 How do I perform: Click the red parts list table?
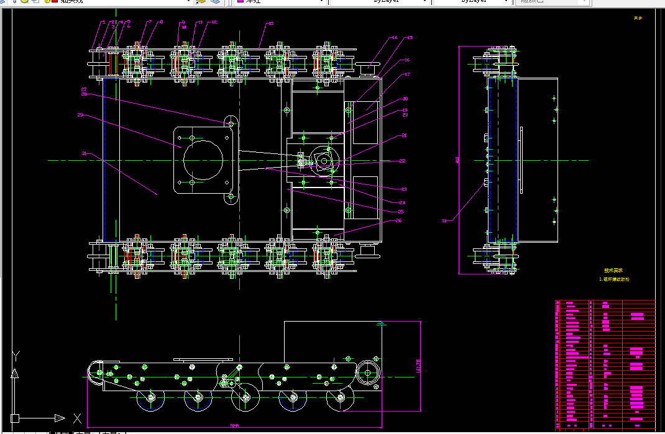(605, 364)
